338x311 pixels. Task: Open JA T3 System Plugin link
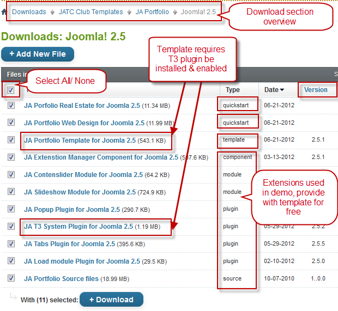[79, 227]
